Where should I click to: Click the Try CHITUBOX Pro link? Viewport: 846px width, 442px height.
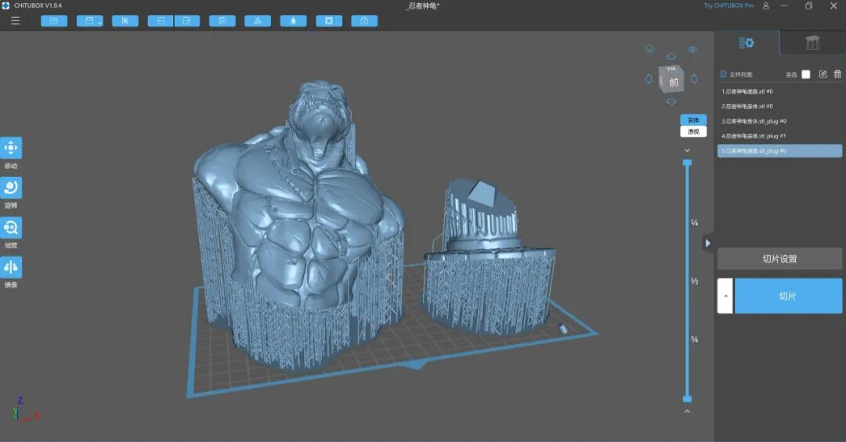coord(728,5)
